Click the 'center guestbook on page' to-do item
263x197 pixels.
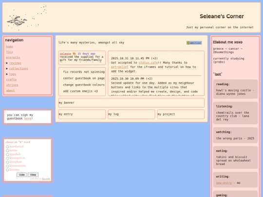point(84,78)
